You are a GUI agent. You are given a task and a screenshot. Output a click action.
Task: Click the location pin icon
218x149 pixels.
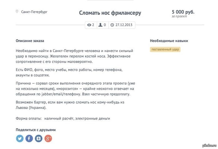tap(17, 12)
